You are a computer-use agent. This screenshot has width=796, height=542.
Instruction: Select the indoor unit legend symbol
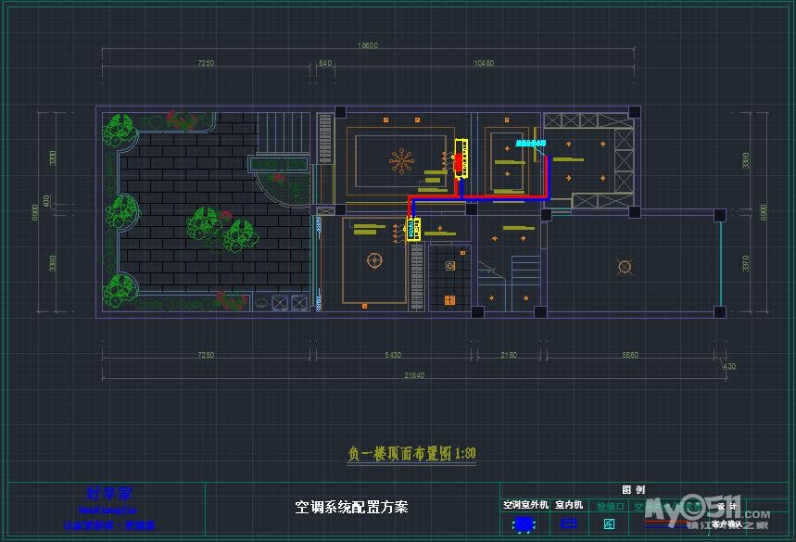click(568, 524)
